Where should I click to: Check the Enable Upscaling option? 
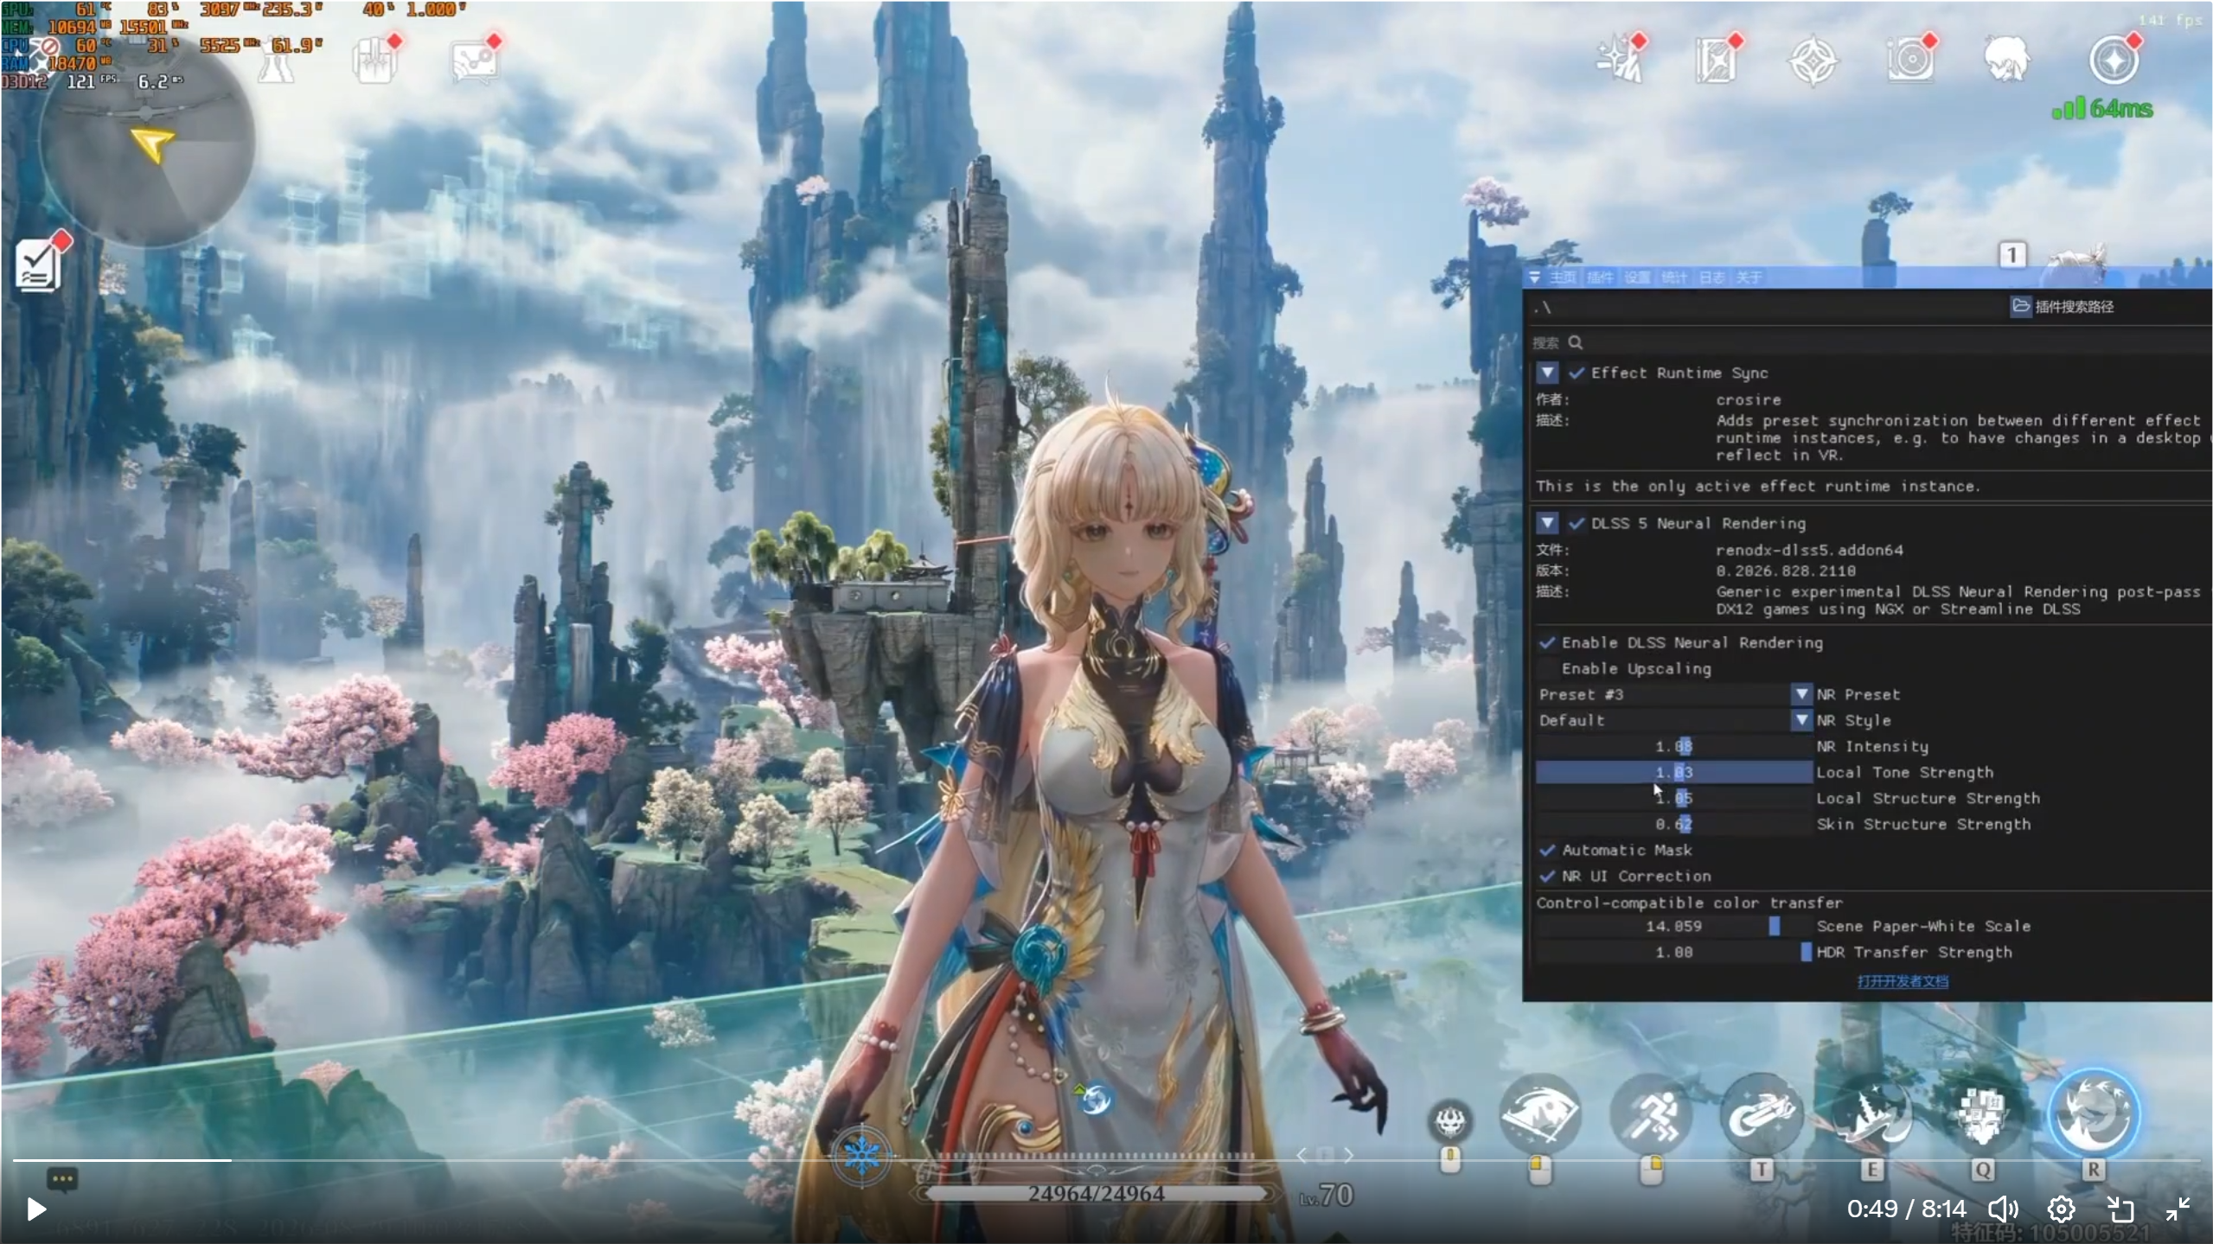(x=1547, y=668)
